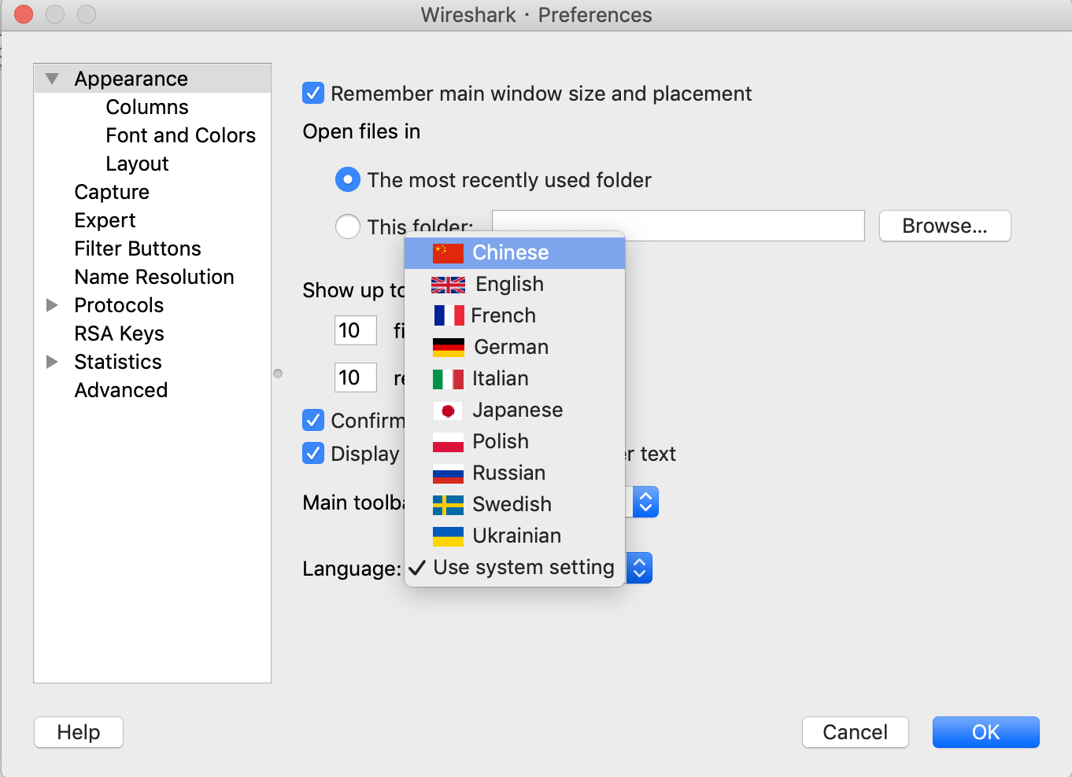Click the Polish flag icon
The height and width of the screenshot is (777, 1072).
tap(448, 442)
